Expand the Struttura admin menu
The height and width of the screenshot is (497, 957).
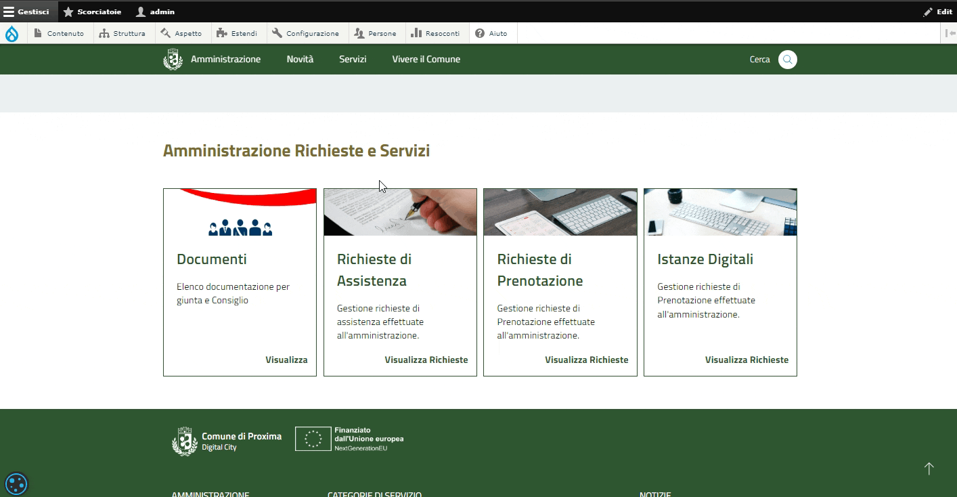coord(122,33)
